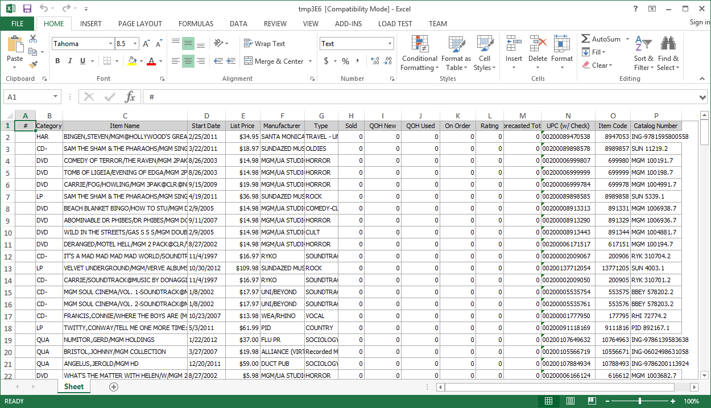Click Sign in link
This screenshot has width=711, height=408.
(x=700, y=23)
